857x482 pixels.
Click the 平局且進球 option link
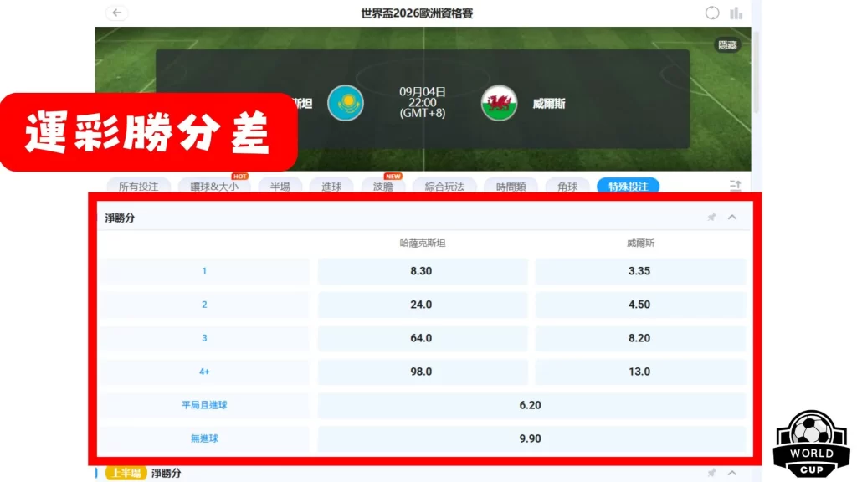pos(205,405)
